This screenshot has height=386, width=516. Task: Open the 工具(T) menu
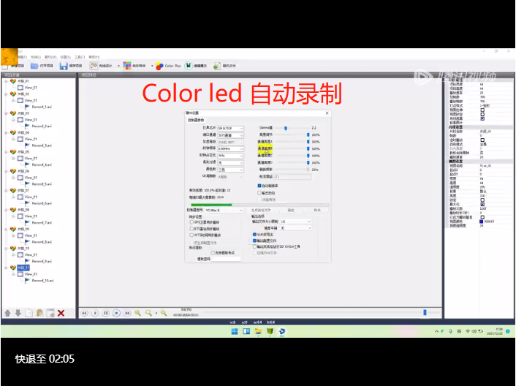click(80, 57)
